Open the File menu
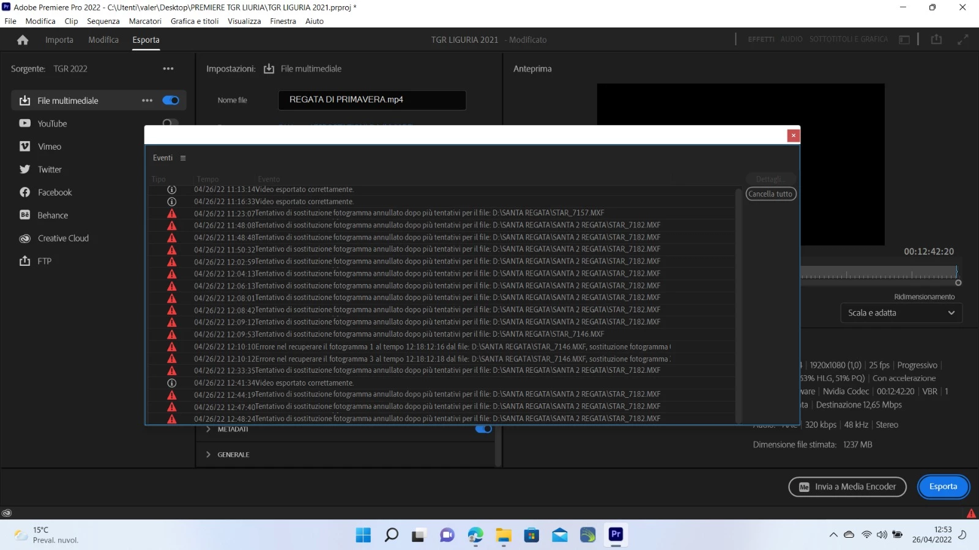Screen dimensions: 979x550 point(10,21)
